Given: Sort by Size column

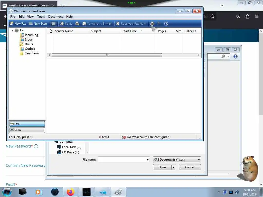Looking at the screenshot, I should pyautogui.click(x=179, y=31).
